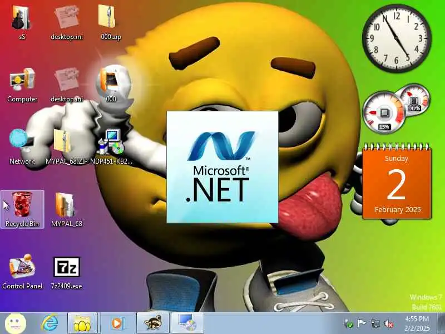Open Windows Explorer folder in taskbar
Image resolution: width=445 pixels, height=334 pixels.
tap(82, 323)
